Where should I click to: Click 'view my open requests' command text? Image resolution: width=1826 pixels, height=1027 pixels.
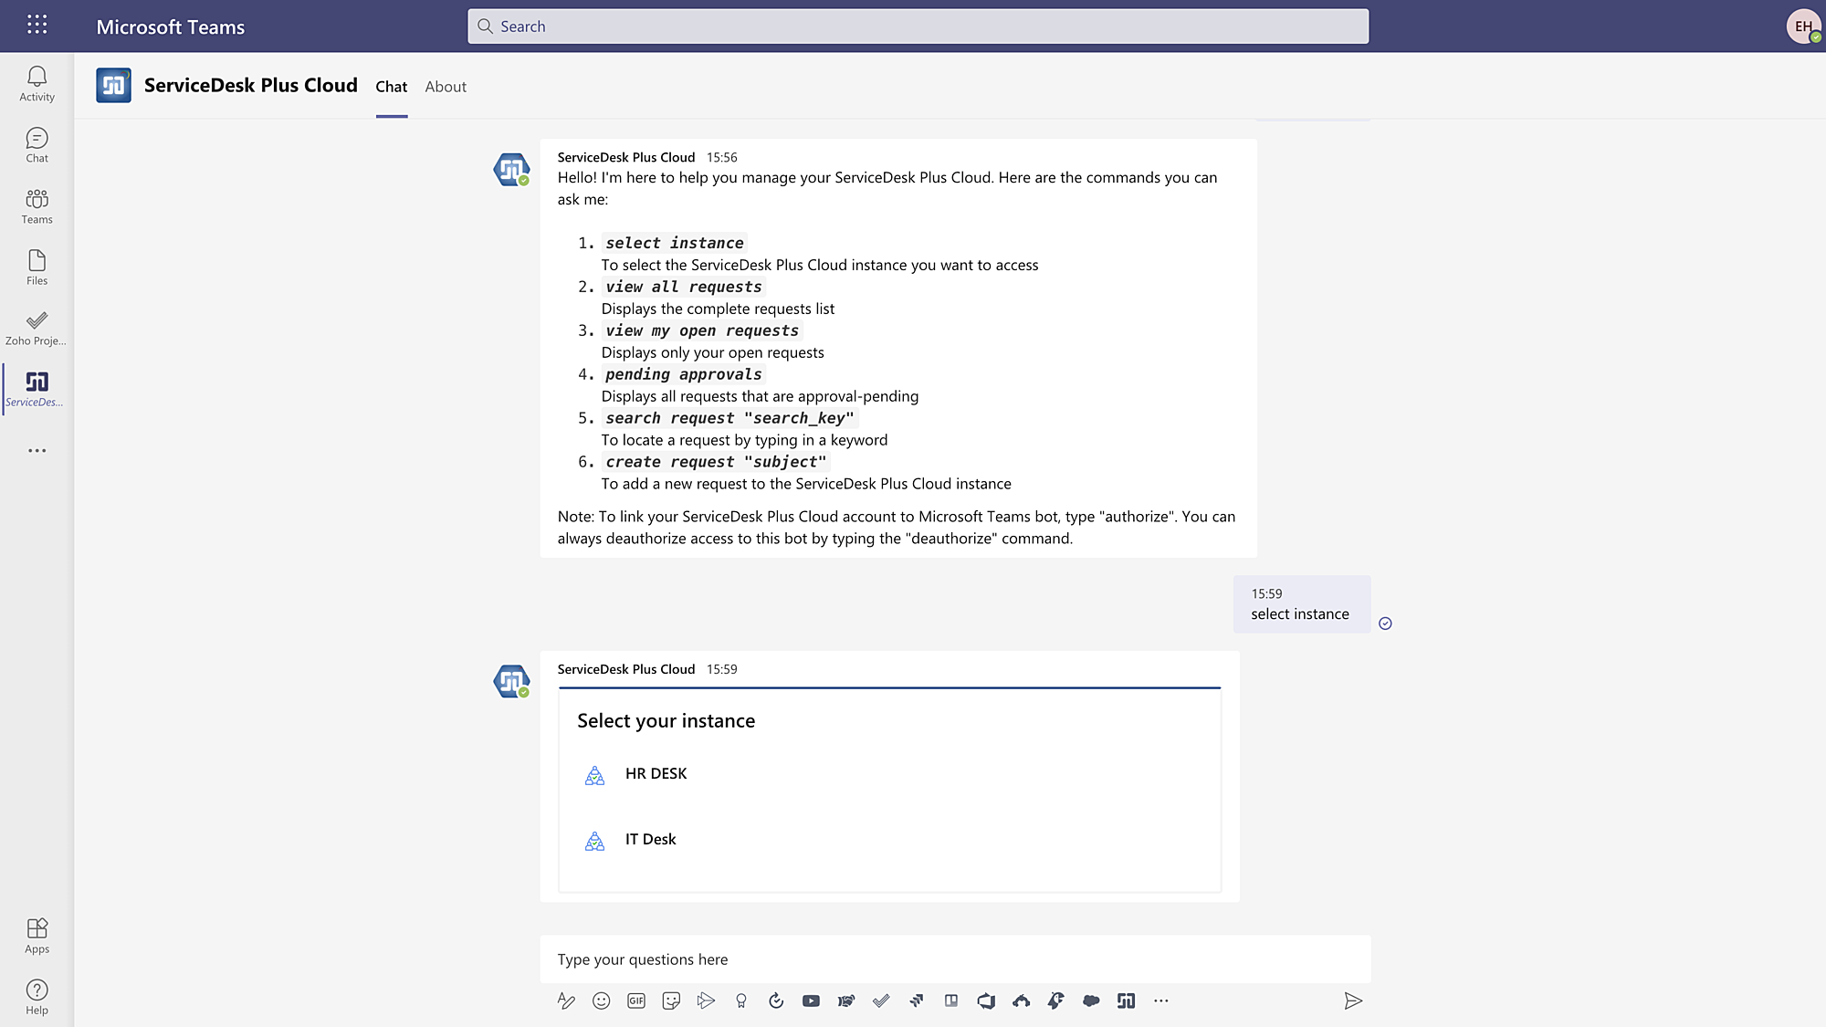(x=702, y=330)
